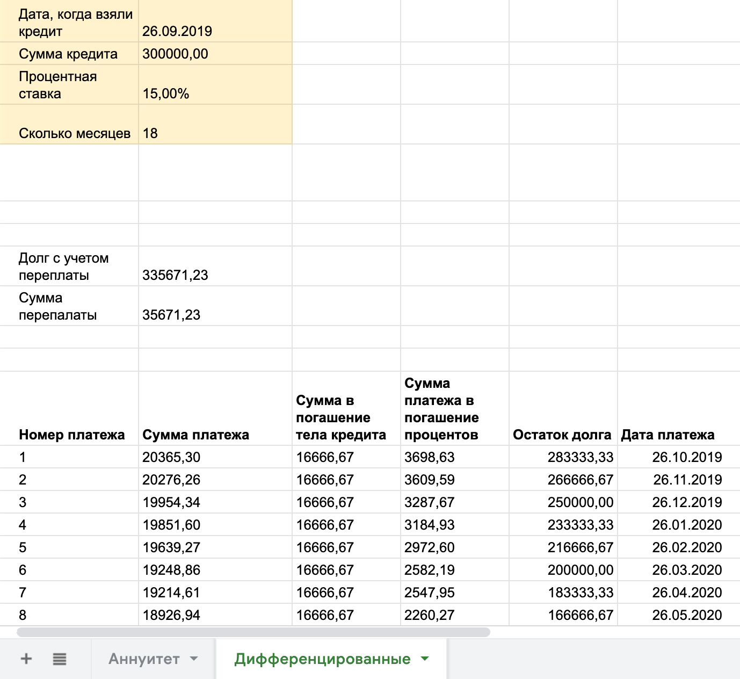This screenshot has height=679, width=740.
Task: Open the Аннуитет tab dropdown arrow
Action: 194,659
